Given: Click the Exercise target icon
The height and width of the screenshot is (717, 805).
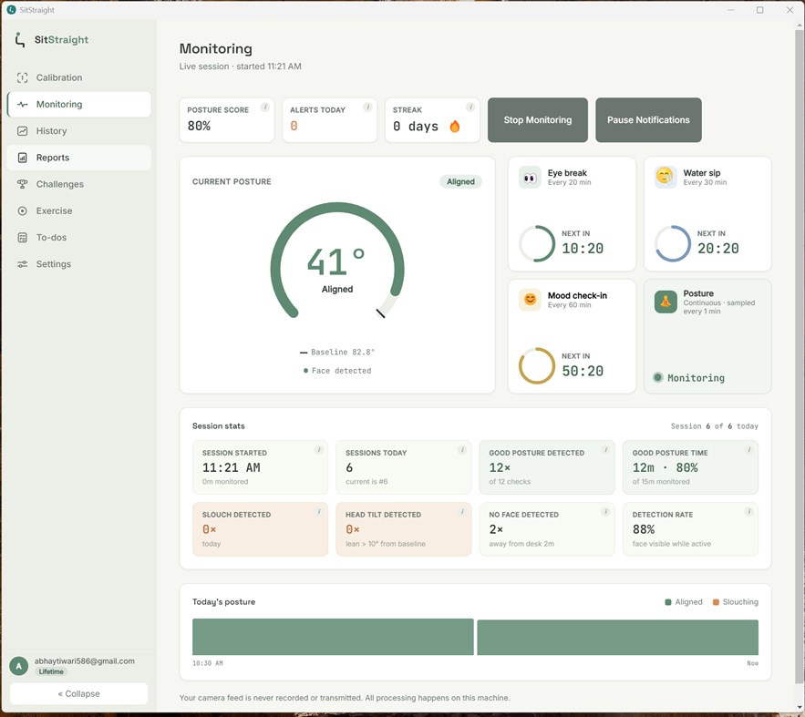Looking at the screenshot, I should point(22,210).
